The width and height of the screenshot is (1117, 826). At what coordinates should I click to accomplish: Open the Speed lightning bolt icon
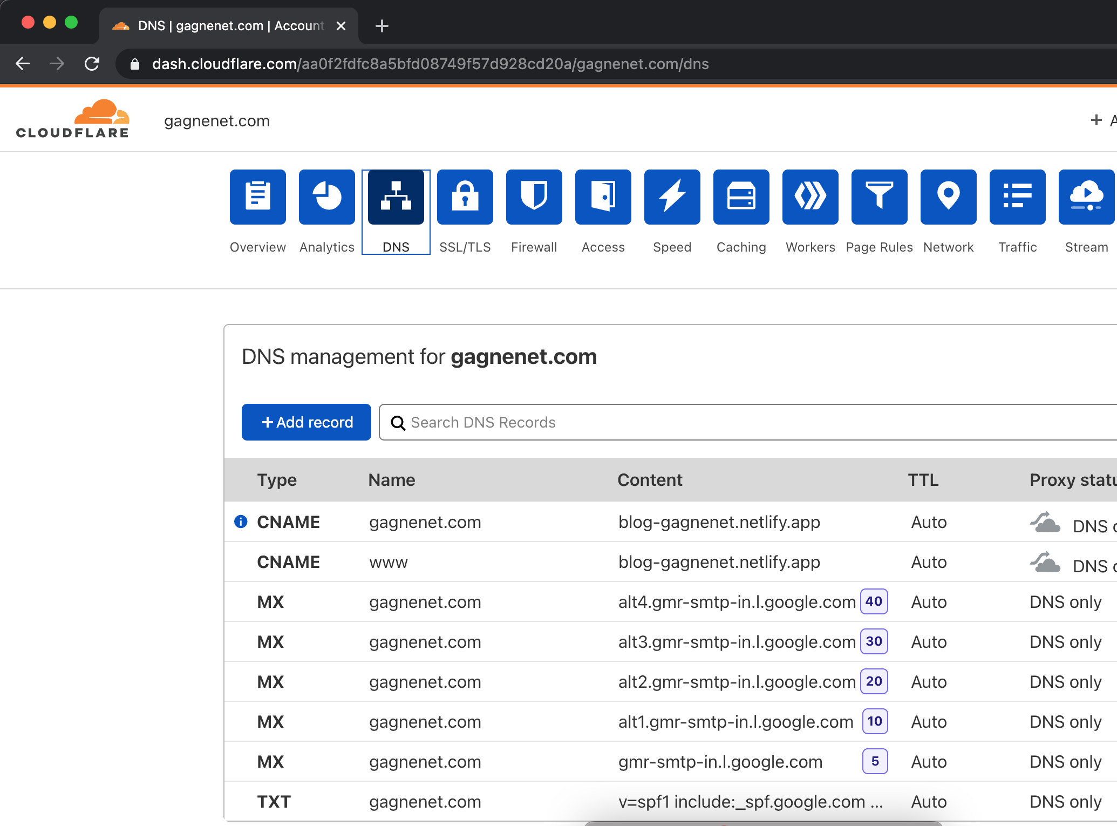coord(672,197)
